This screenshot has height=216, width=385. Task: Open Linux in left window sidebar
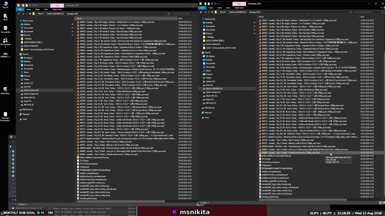point(25,119)
